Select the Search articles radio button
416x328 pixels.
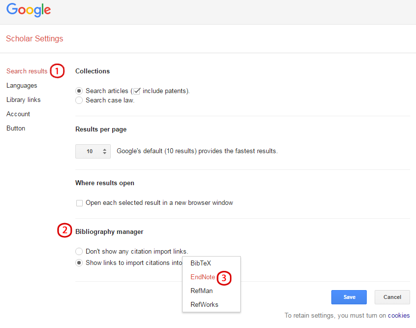coord(79,91)
